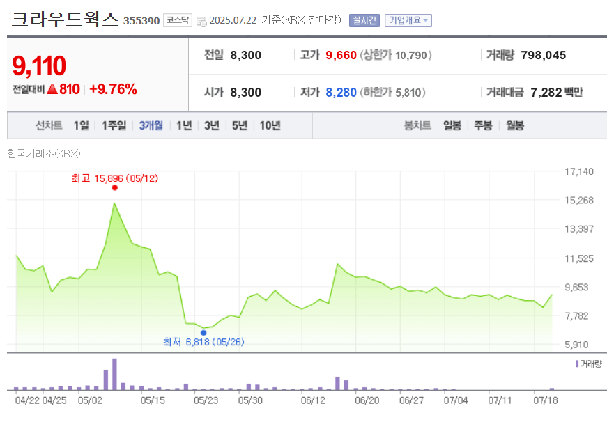The width and height of the screenshot is (607, 422).
Task: Select the 5년 period tab
Action: 240,125
